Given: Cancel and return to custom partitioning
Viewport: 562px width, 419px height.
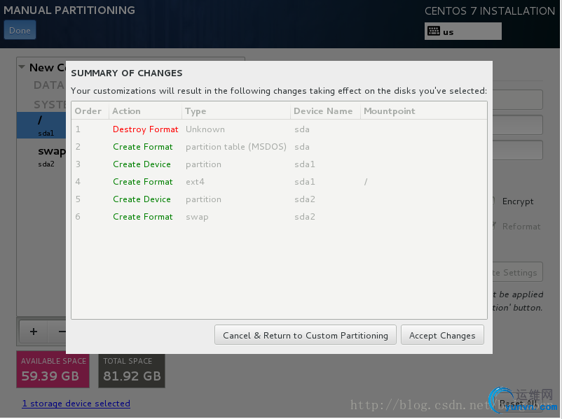Looking at the screenshot, I should [x=306, y=335].
